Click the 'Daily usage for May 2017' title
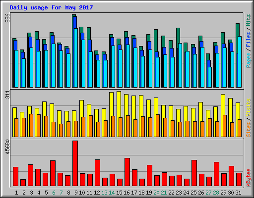The width and height of the screenshot is (254, 198). point(51,7)
